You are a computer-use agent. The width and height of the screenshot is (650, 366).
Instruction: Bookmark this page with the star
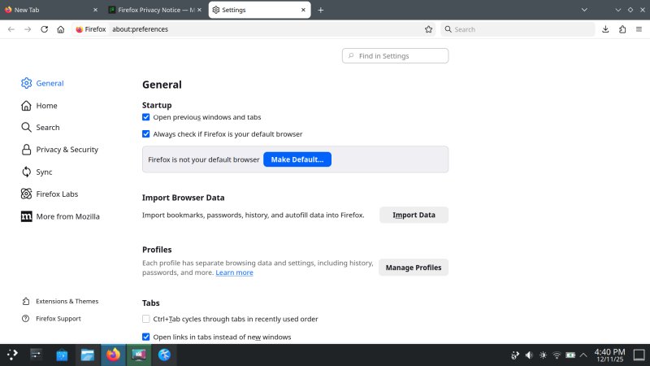(x=429, y=29)
